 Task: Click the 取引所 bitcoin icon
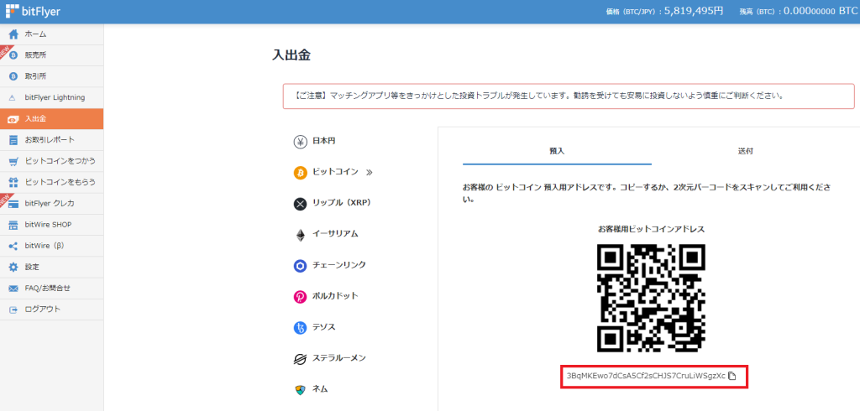click(13, 76)
